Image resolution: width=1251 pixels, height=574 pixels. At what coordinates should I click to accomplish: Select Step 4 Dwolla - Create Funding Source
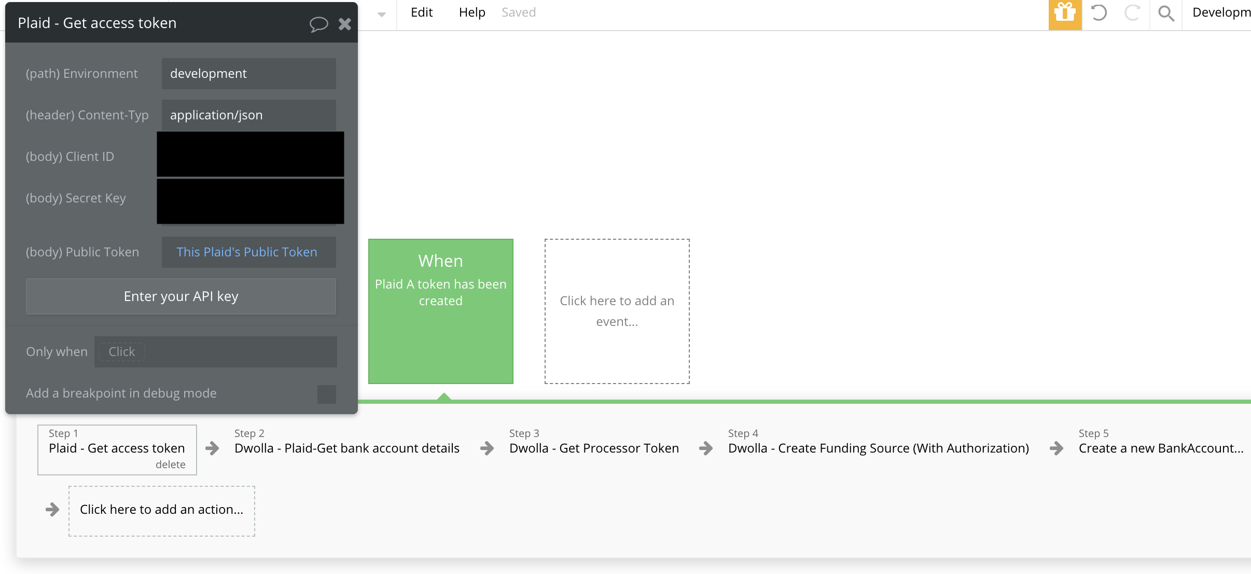[879, 448]
